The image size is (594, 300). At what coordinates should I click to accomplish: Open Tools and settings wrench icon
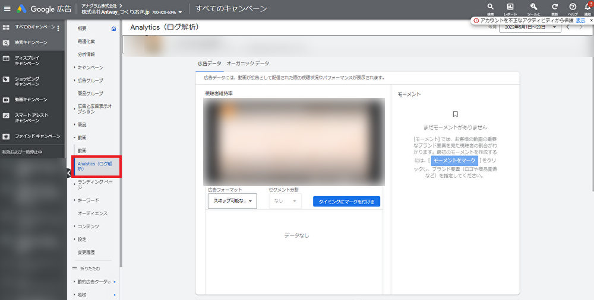click(533, 7)
